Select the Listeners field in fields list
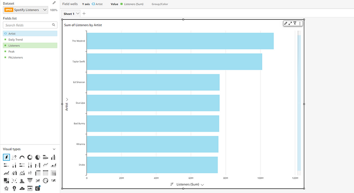Viewport: 354px width, 193px height. (30, 46)
